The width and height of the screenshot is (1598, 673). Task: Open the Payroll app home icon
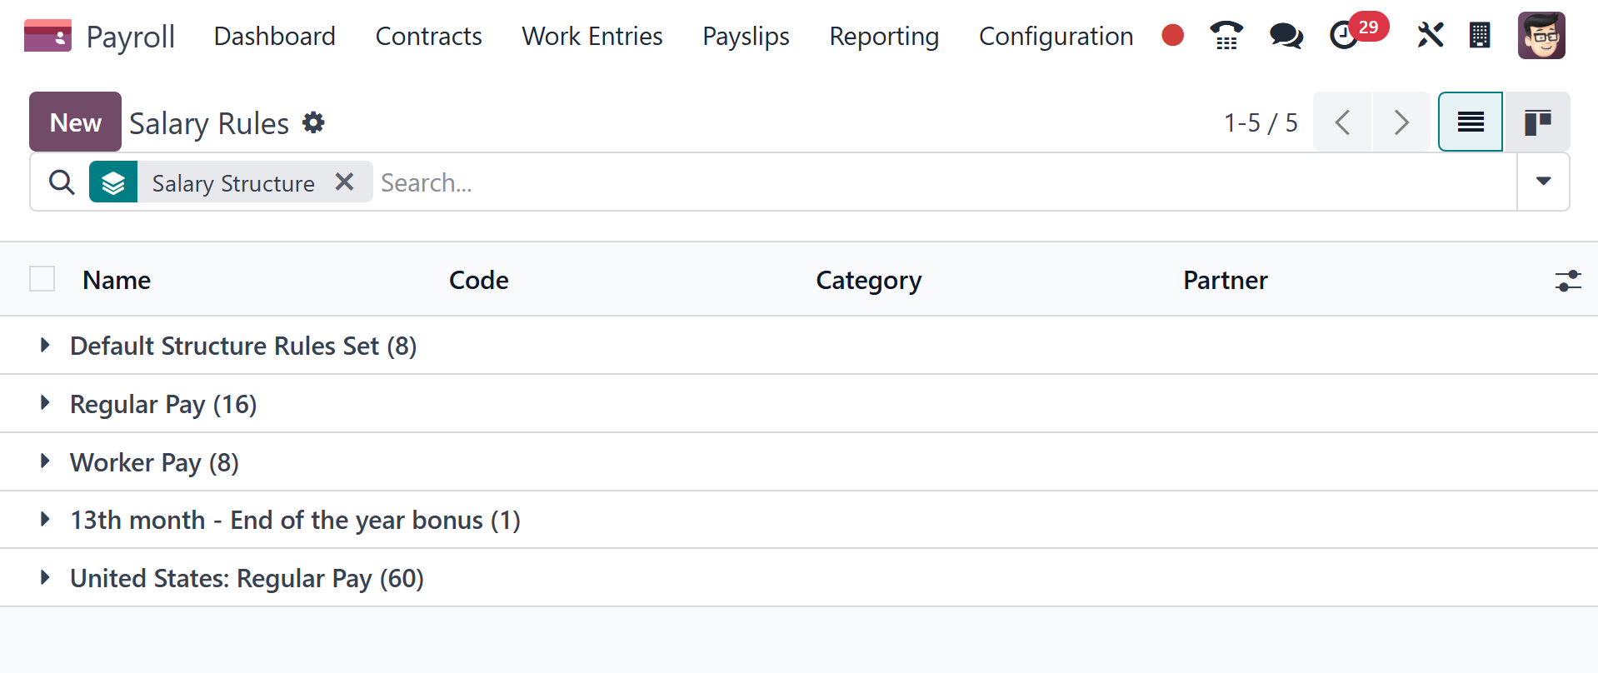coord(47,36)
